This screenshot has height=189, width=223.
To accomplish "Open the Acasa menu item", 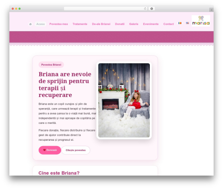I will click(x=41, y=24).
